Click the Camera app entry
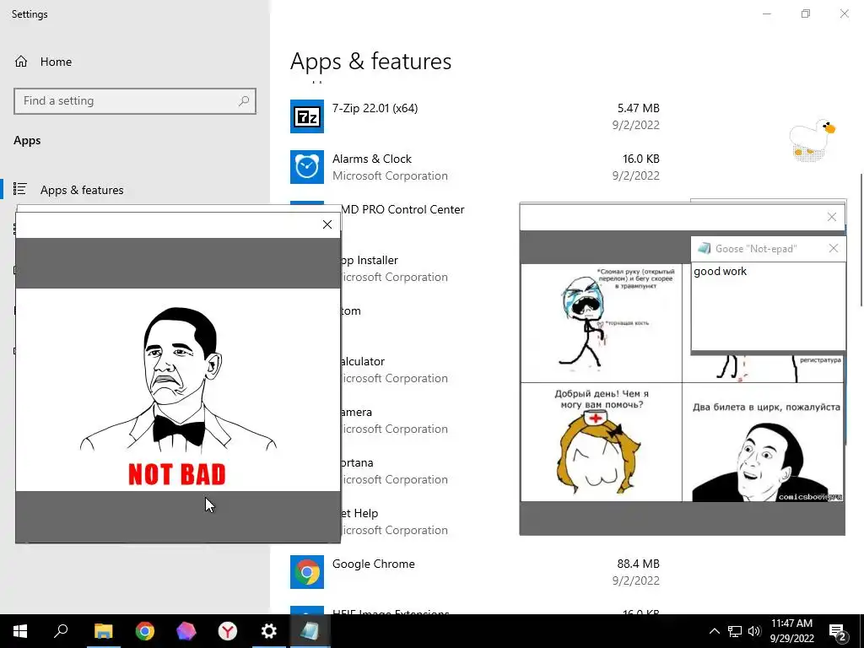864x648 pixels. click(357, 412)
